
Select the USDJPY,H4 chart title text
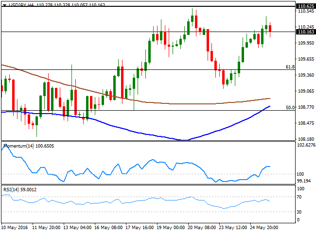[x=21, y=5]
